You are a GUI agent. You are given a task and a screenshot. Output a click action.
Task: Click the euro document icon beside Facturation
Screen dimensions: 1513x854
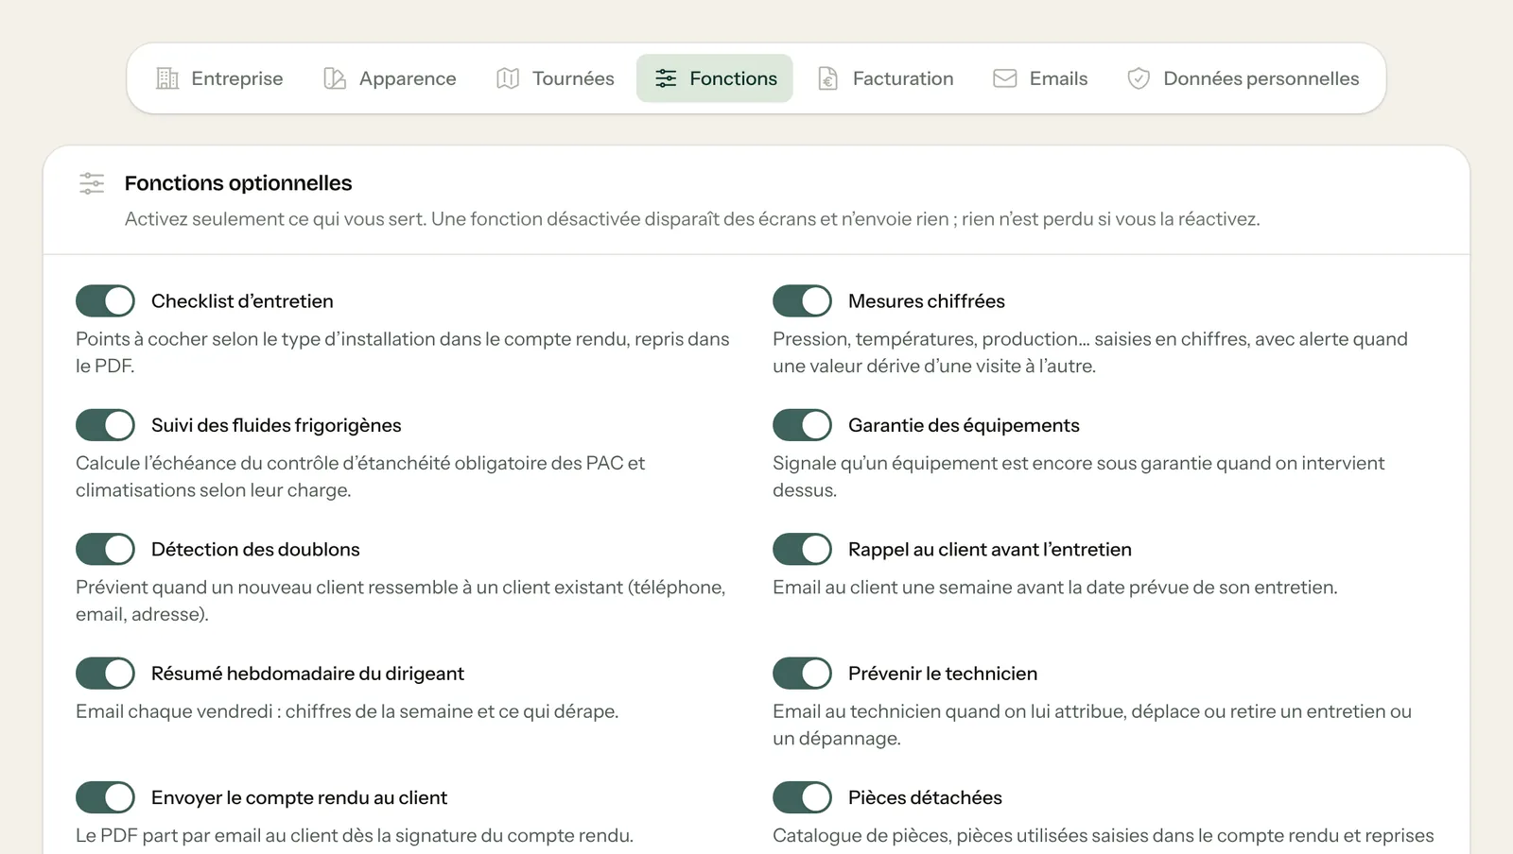tap(828, 78)
